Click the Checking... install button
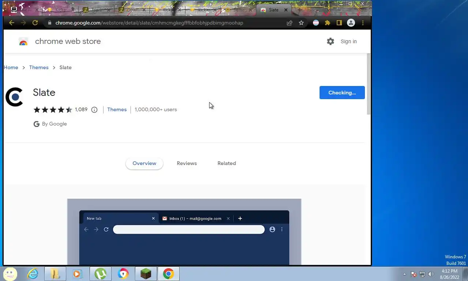 point(342,93)
